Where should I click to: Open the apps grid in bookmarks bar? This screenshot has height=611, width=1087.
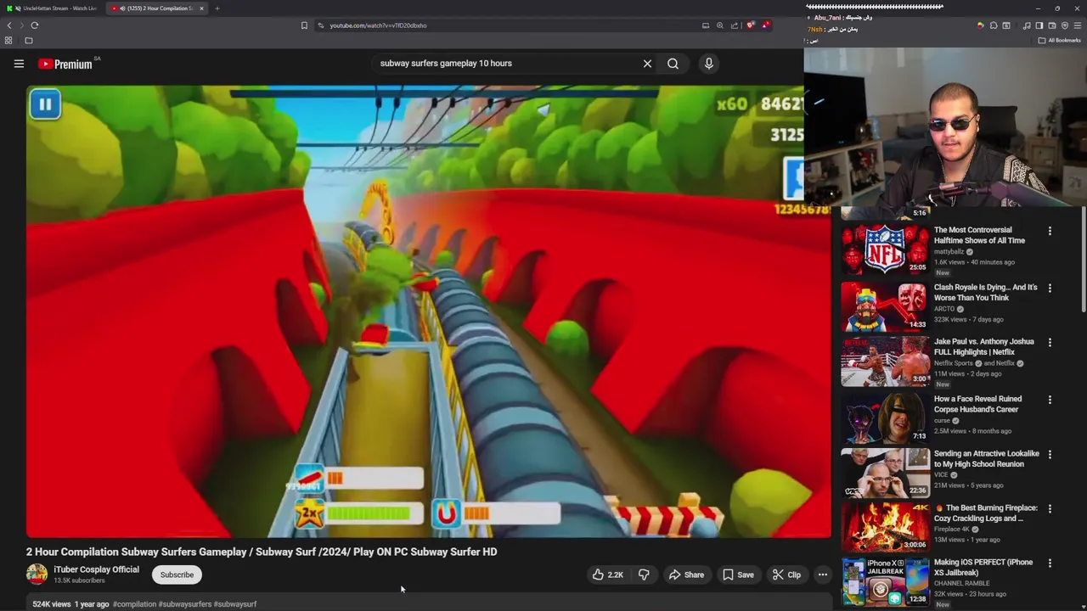pos(8,40)
